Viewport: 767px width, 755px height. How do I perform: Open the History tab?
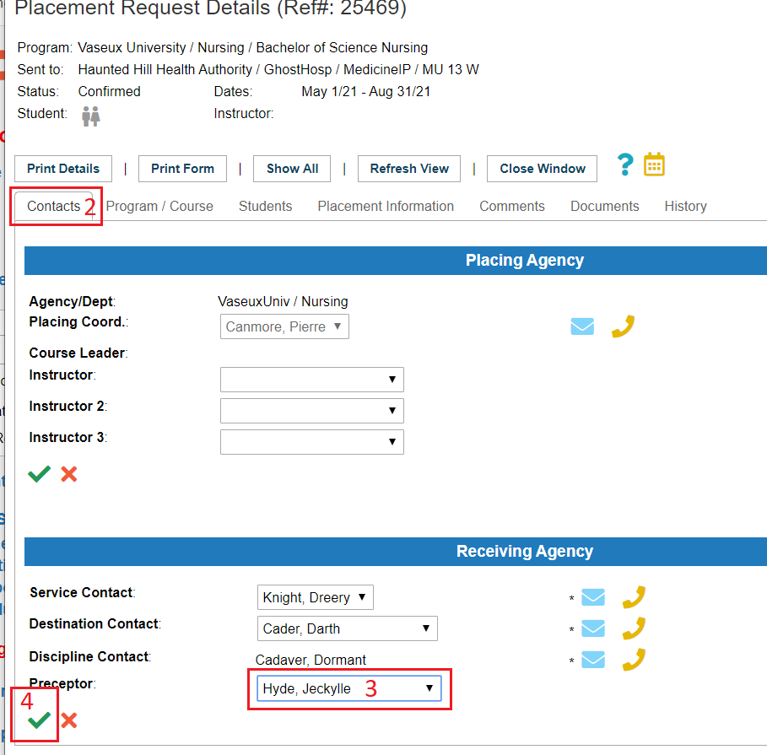[685, 206]
